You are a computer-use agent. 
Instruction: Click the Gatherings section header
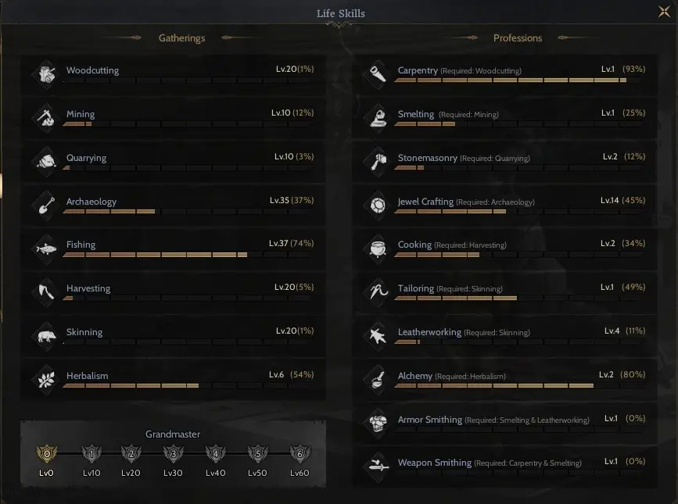(181, 38)
